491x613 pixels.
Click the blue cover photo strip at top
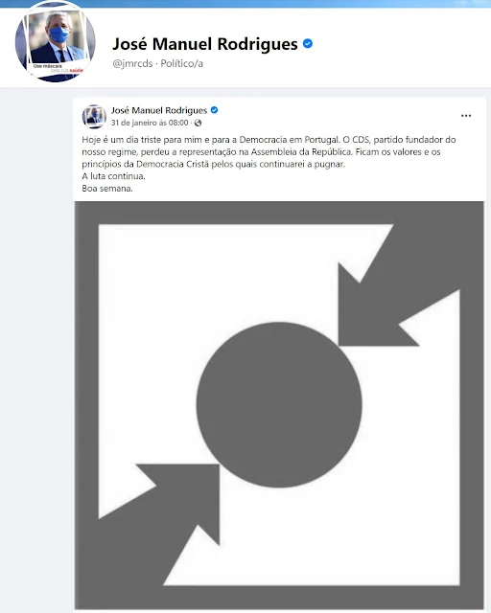click(245, 4)
